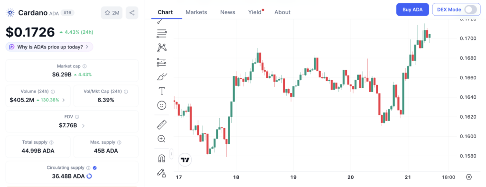Expand Volume (24h) details arrow
The height and width of the screenshot is (187, 486).
coord(64,100)
